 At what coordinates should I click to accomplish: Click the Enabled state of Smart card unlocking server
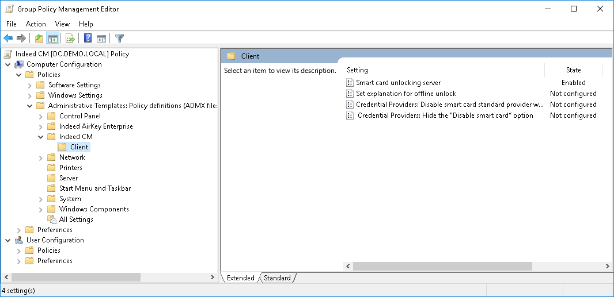pyautogui.click(x=573, y=83)
